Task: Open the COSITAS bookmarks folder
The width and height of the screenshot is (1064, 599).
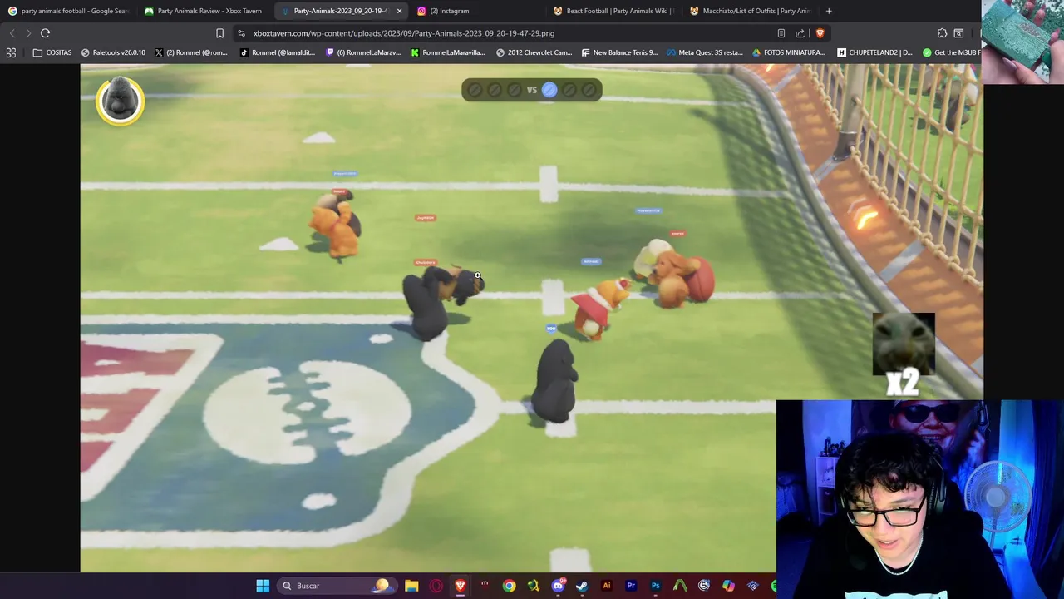Action: (x=52, y=52)
